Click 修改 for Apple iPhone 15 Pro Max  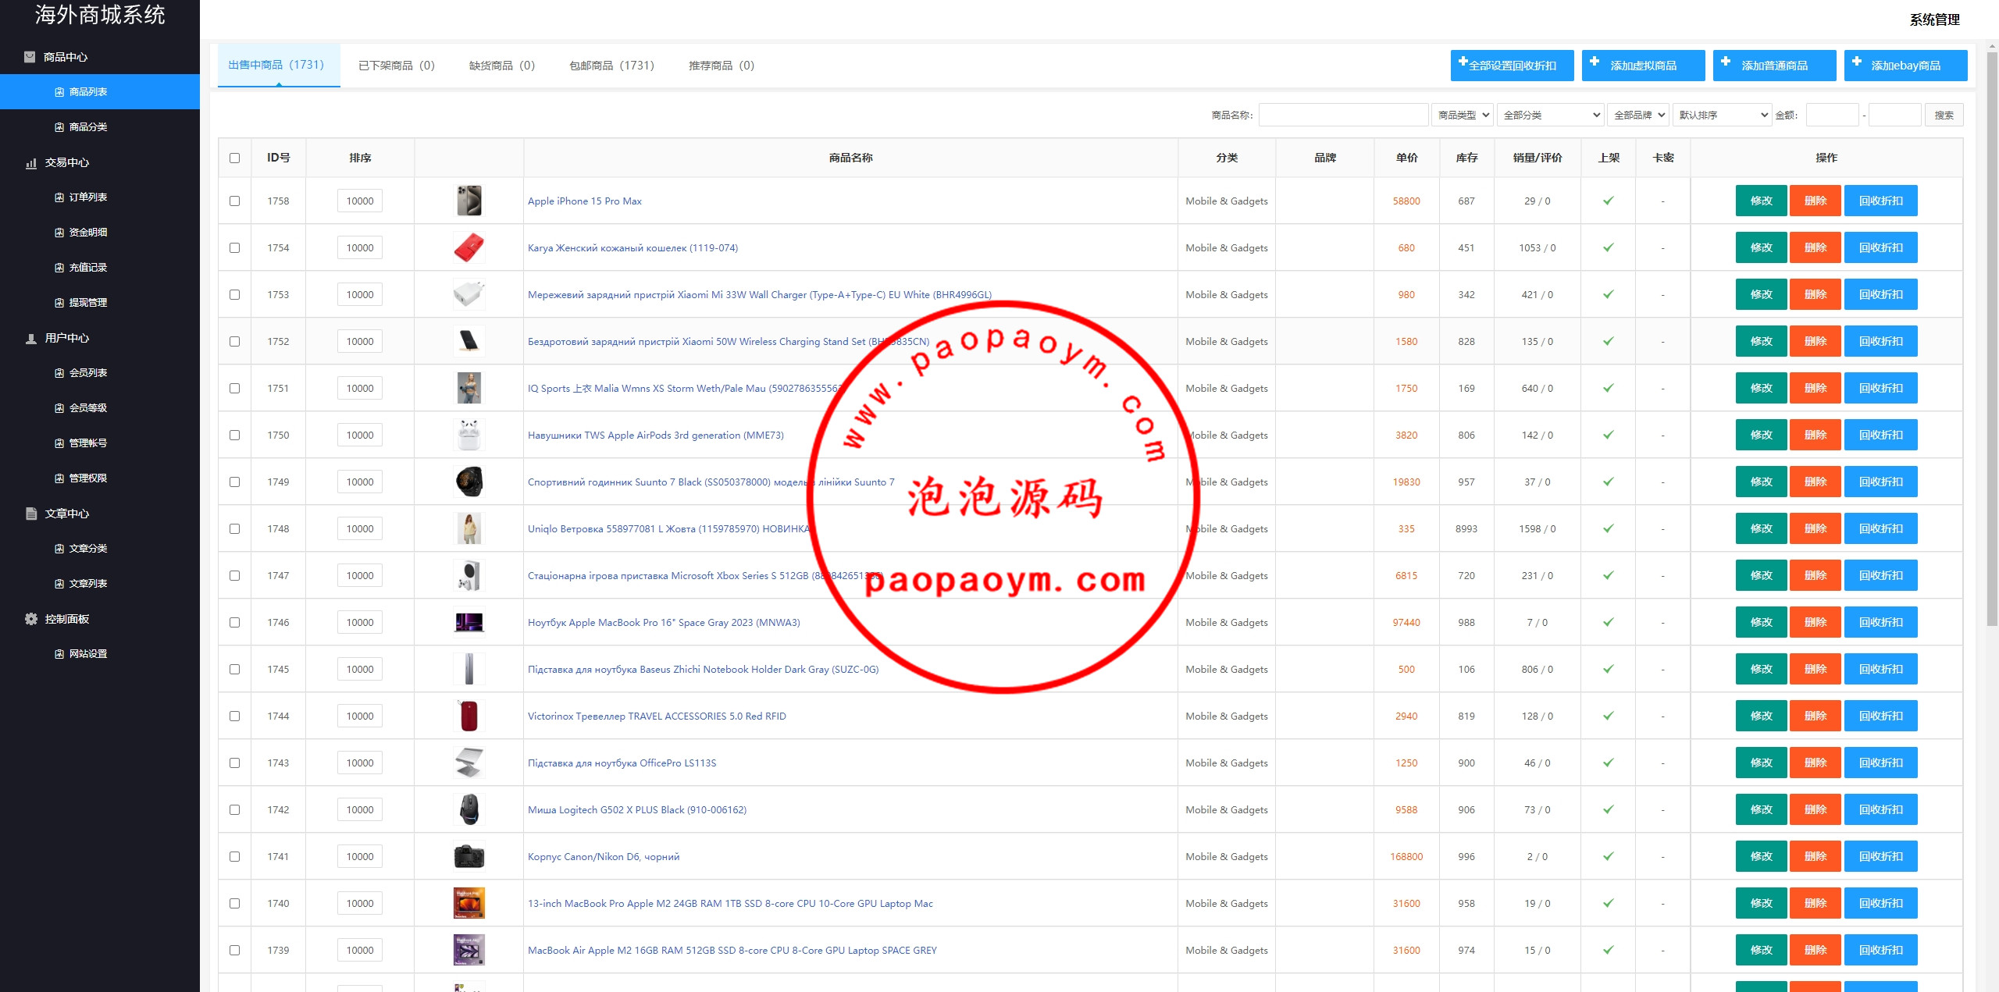[x=1762, y=201]
